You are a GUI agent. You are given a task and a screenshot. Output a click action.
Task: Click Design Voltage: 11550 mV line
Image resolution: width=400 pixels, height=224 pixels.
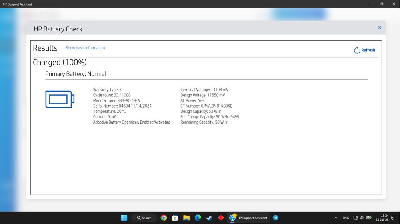(202, 95)
